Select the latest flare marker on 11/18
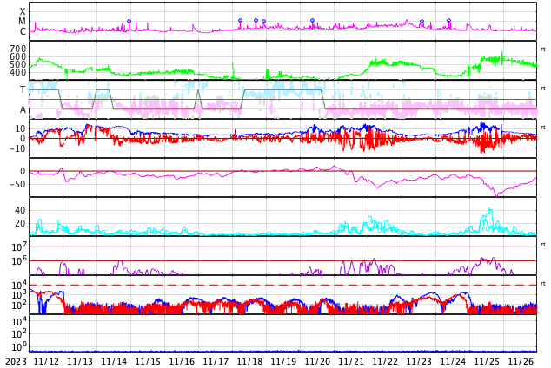This screenshot has height=368, width=551. tap(263, 22)
